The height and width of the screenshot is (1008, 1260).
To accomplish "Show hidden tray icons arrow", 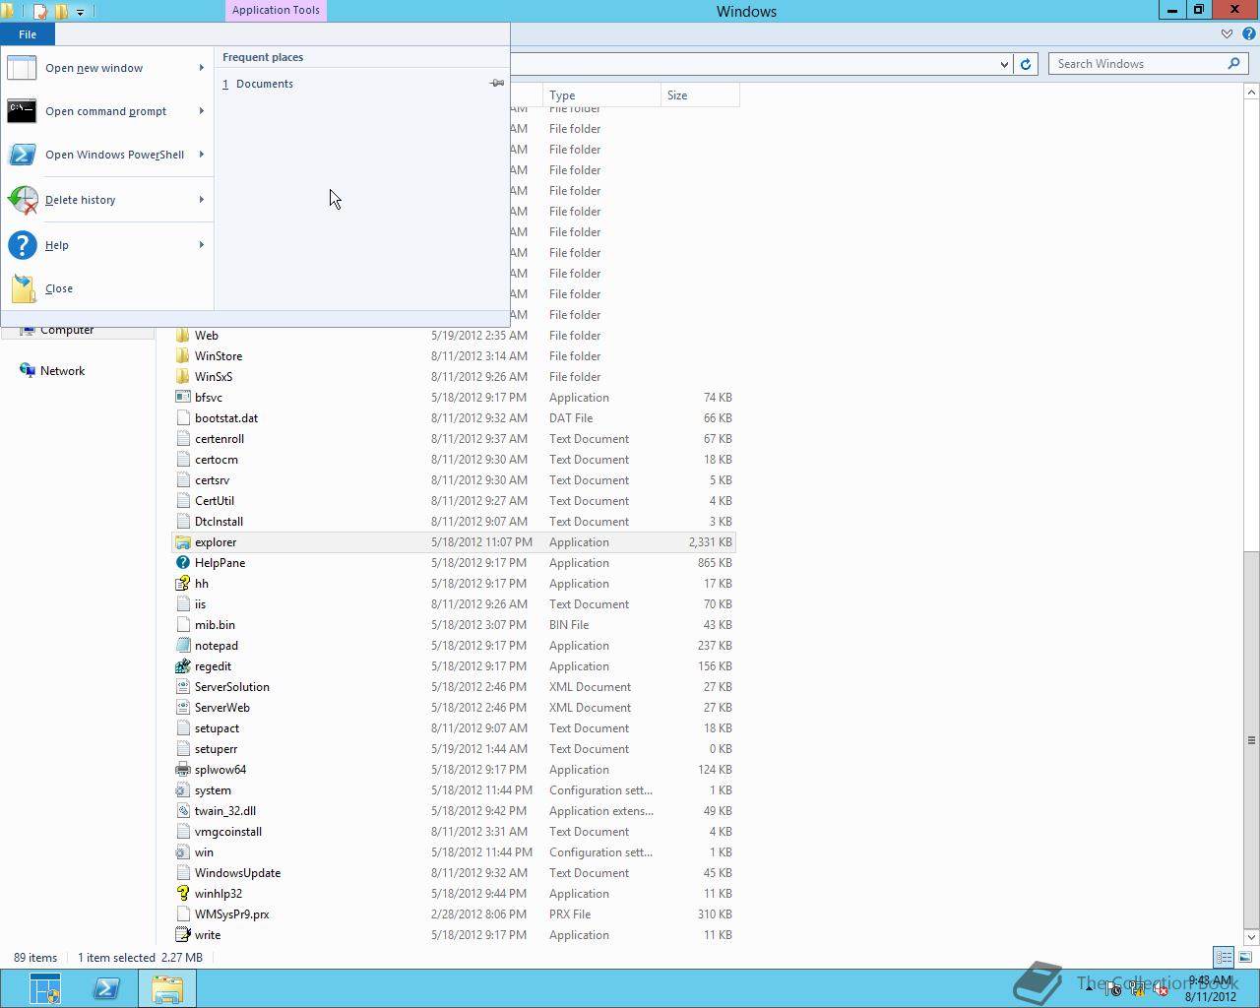I will click(x=1090, y=990).
